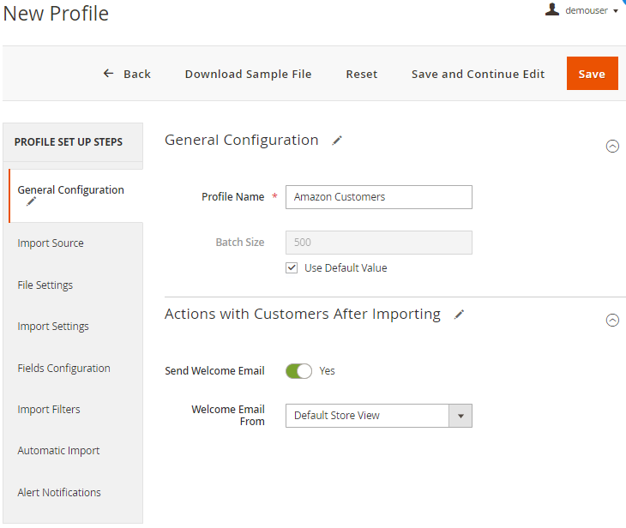The image size is (626, 528).
Task: Click pencil icon under sidebar General Configuration
Action: pyautogui.click(x=31, y=202)
